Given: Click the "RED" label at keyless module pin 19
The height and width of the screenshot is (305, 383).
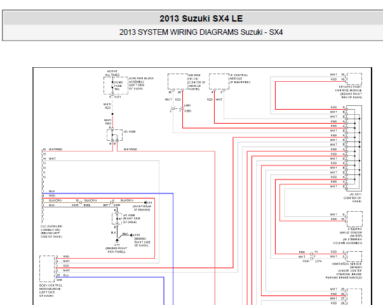Looking at the screenshot, I should pos(333,79).
